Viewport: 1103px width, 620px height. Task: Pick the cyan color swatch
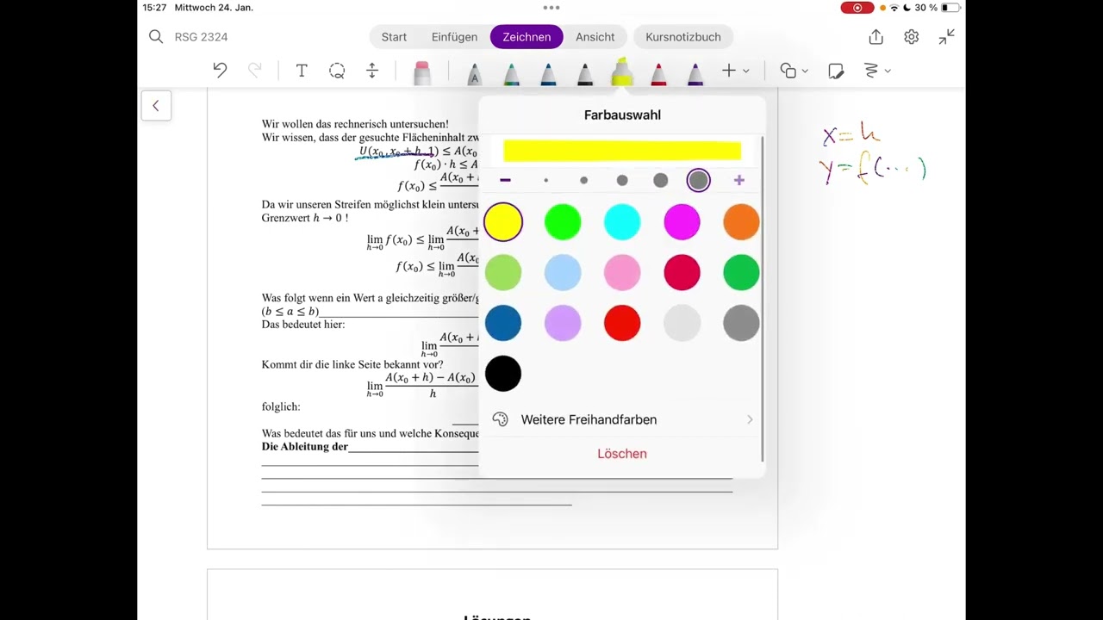click(622, 222)
